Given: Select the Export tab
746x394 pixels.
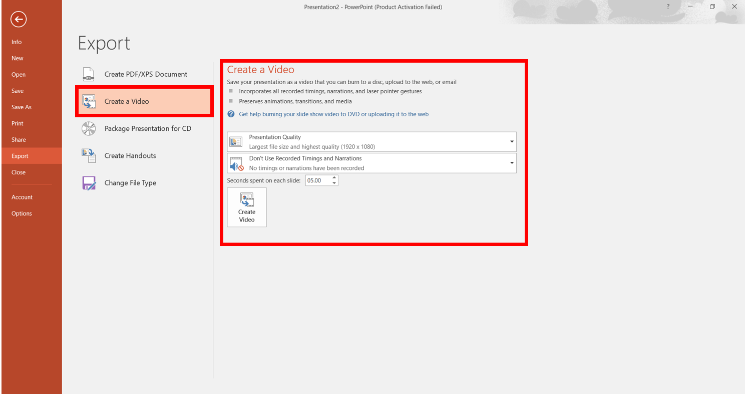Looking at the screenshot, I should click(31, 156).
